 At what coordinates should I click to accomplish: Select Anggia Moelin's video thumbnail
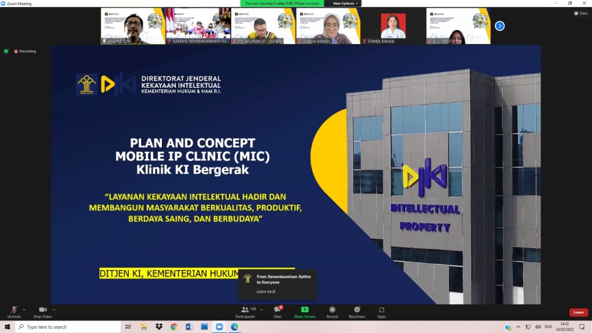tap(328, 26)
